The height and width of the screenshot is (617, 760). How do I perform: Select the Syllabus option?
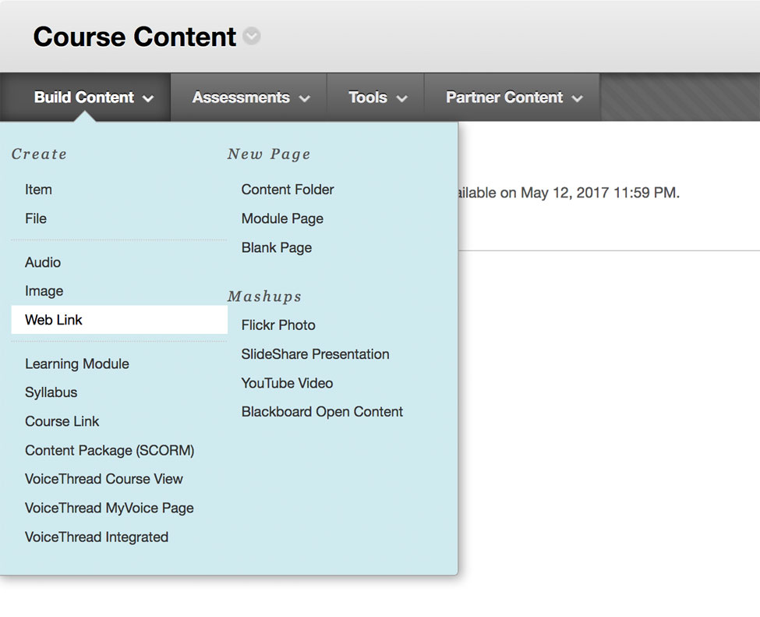point(51,392)
